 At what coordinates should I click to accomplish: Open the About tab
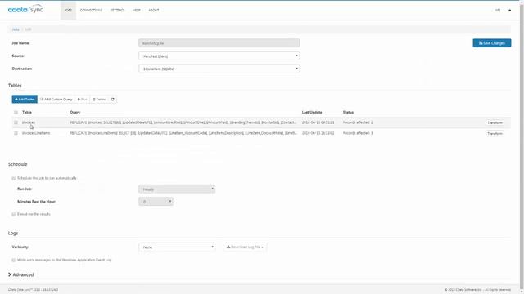(x=154, y=11)
